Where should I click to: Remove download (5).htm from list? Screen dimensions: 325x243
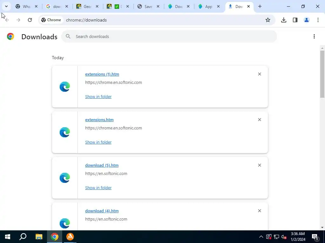point(260,165)
